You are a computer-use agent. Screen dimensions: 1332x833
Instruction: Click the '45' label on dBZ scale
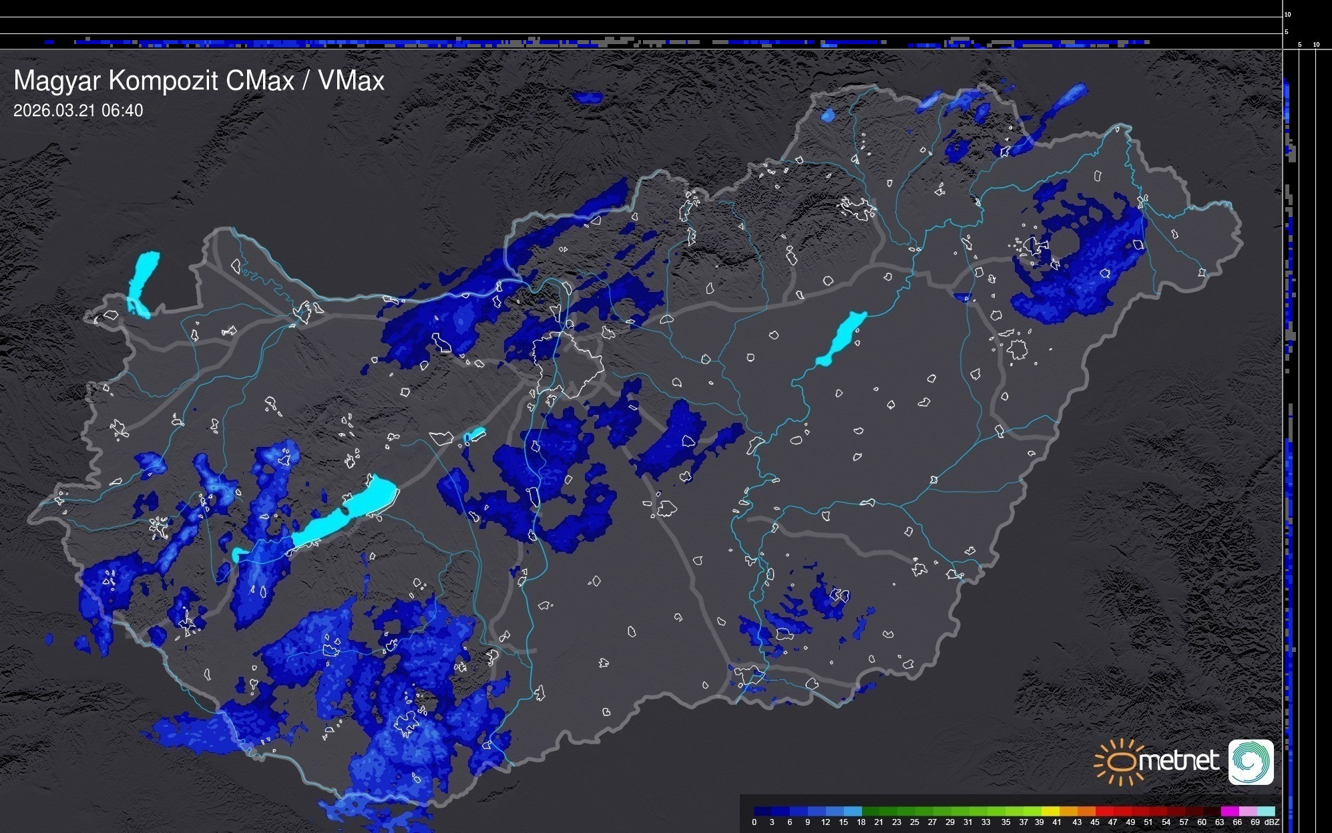coord(1094,822)
